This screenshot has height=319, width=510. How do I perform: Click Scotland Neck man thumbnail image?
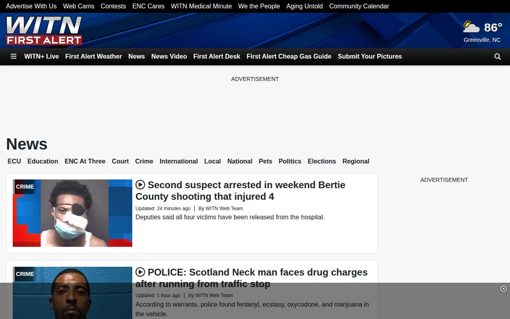[x=73, y=293]
